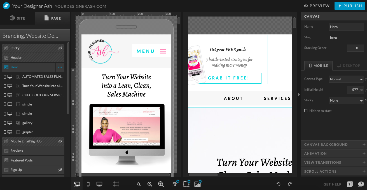367x190 pixels.
Task: Select the Mobile properties tab
Action: pos(318,65)
